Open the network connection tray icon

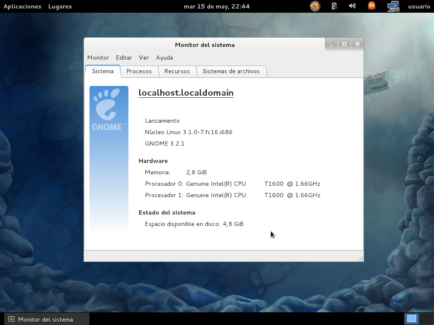coord(393,6)
